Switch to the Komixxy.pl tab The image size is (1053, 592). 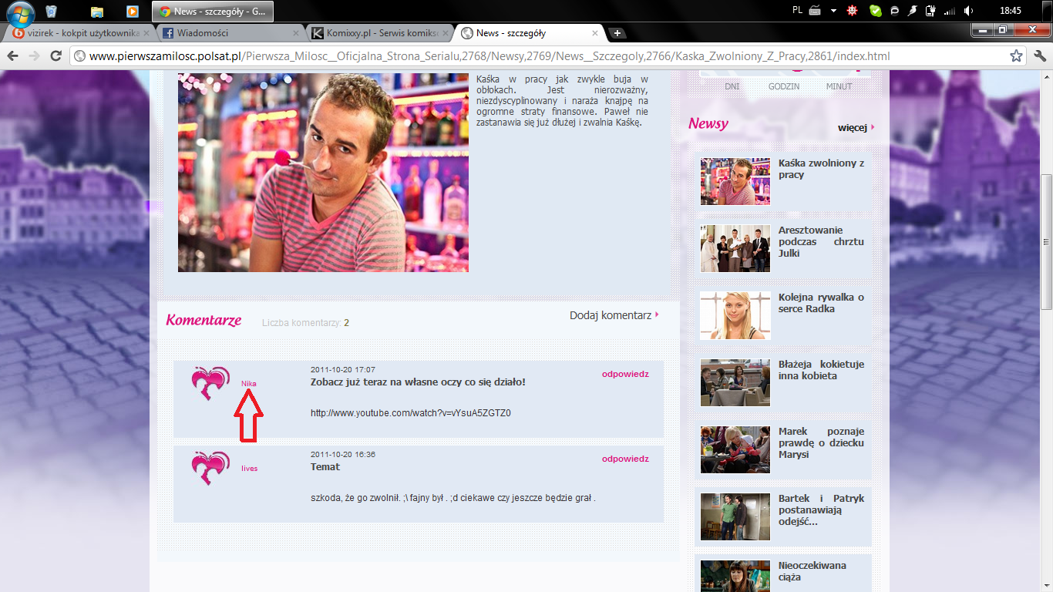(x=374, y=33)
